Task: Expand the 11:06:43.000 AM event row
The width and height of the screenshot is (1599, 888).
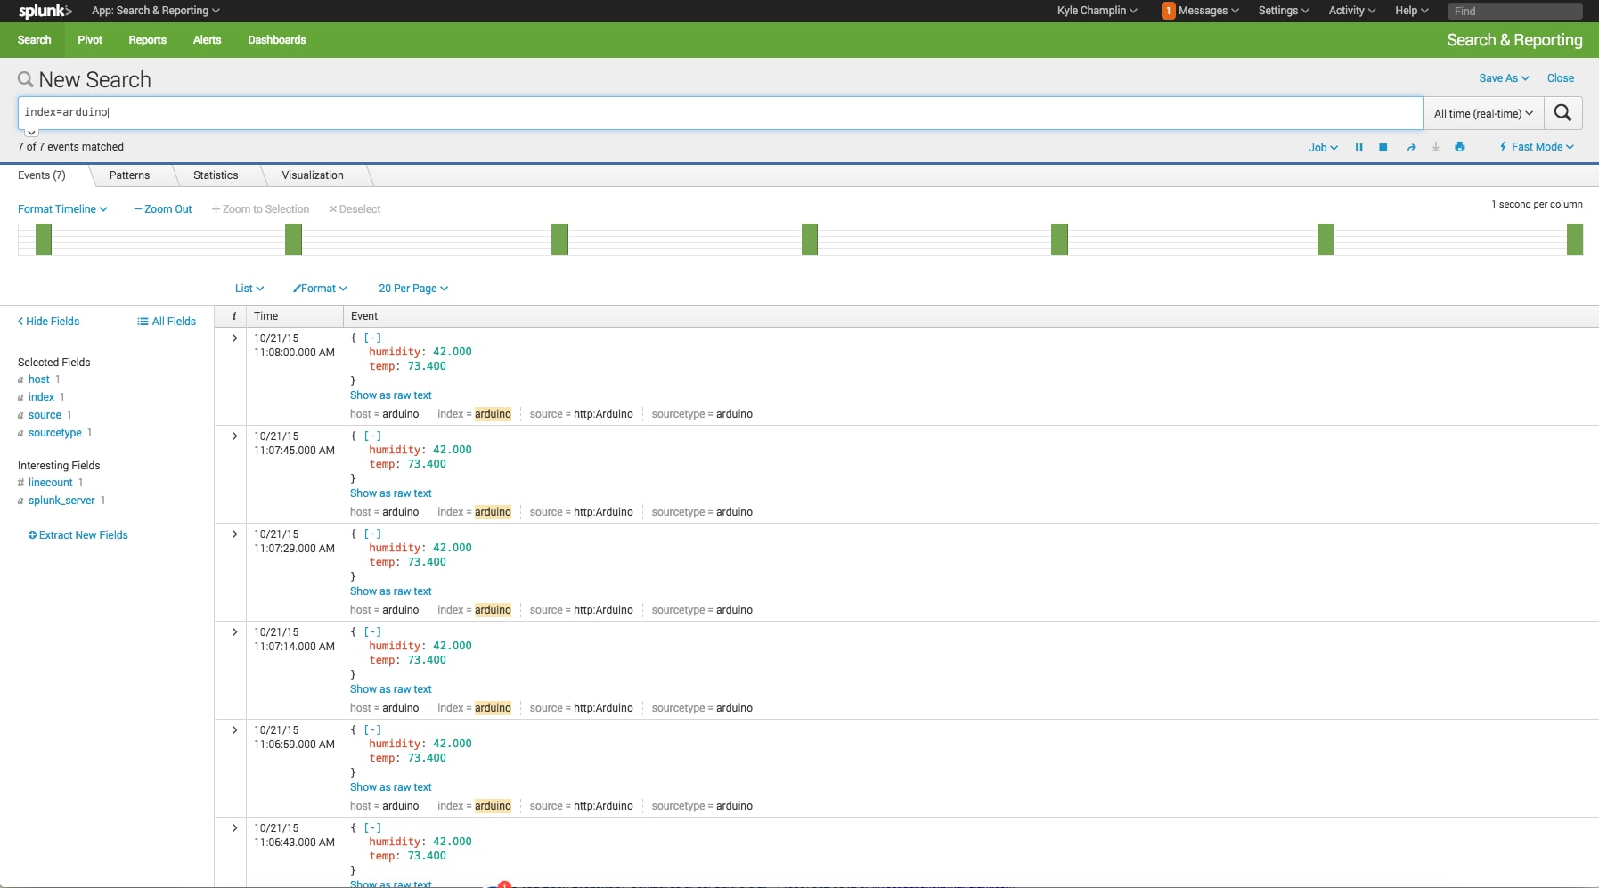Action: point(234,828)
